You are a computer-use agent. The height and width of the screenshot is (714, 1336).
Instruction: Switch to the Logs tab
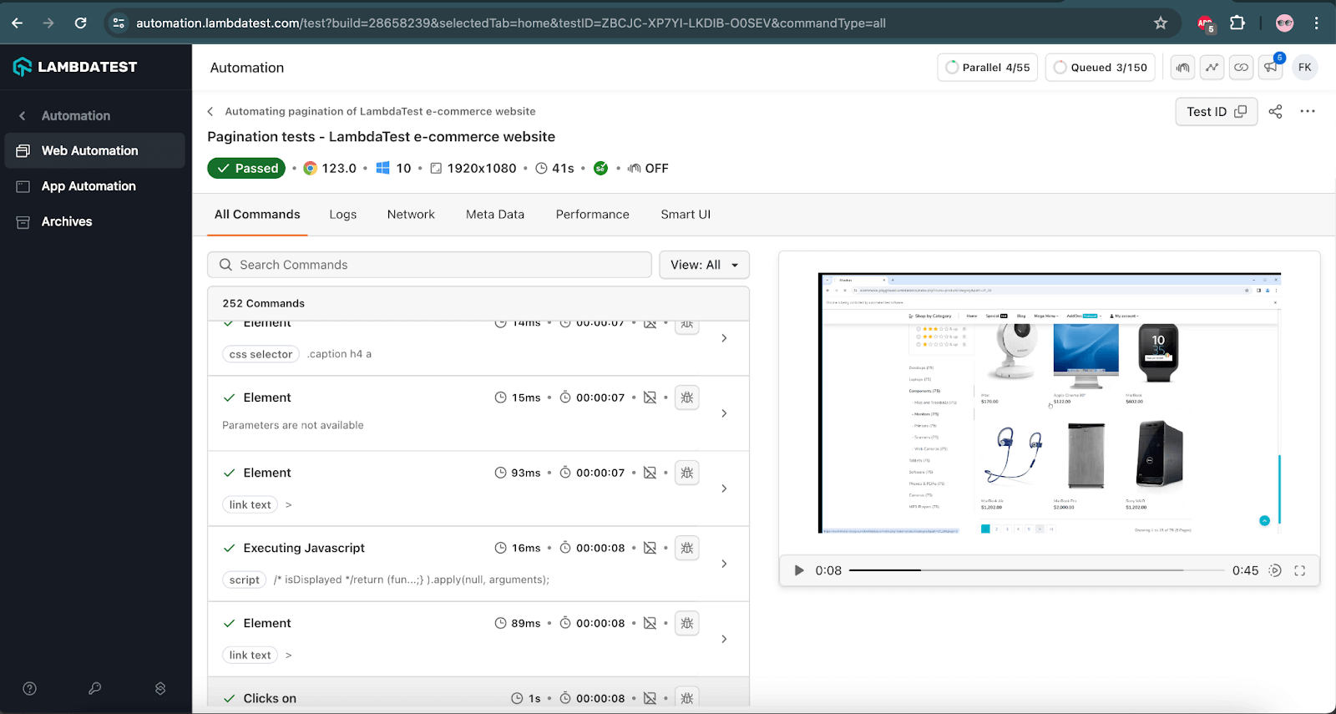tap(343, 215)
